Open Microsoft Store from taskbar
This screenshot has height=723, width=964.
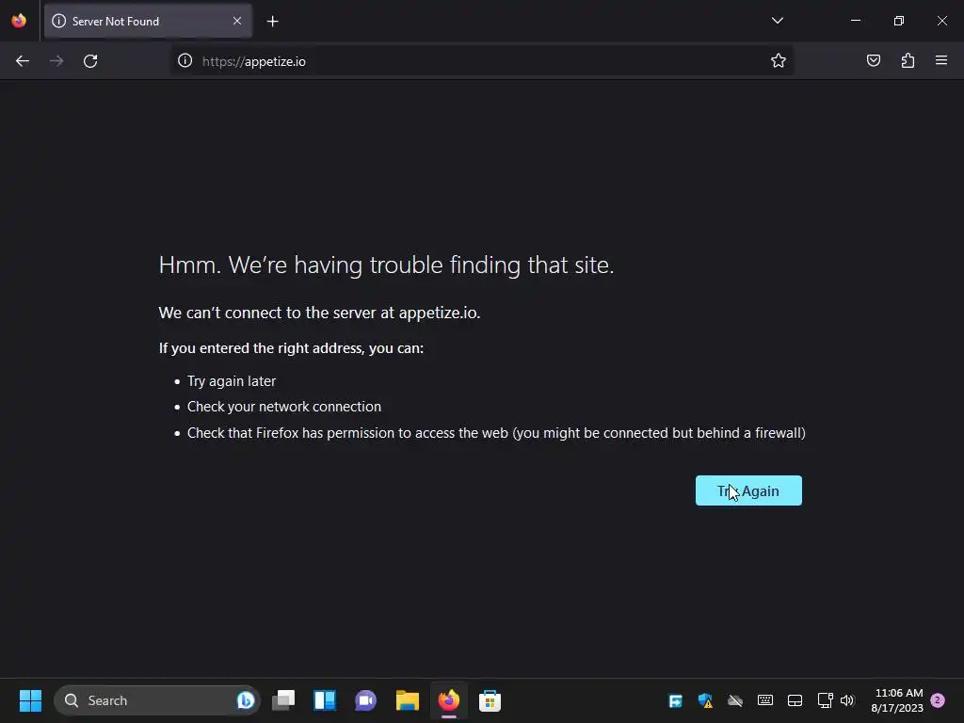[490, 700]
